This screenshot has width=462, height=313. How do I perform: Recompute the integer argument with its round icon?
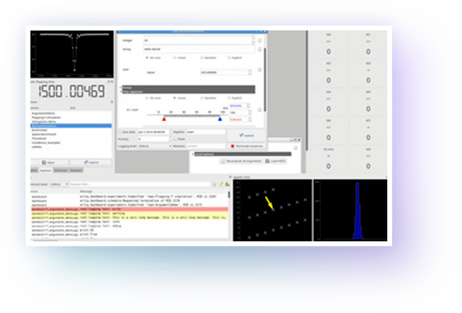[x=260, y=40]
